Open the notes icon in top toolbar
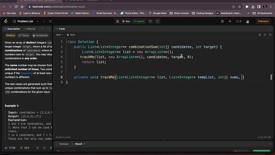Screen dimensions: 275x155 tap(157, 22)
